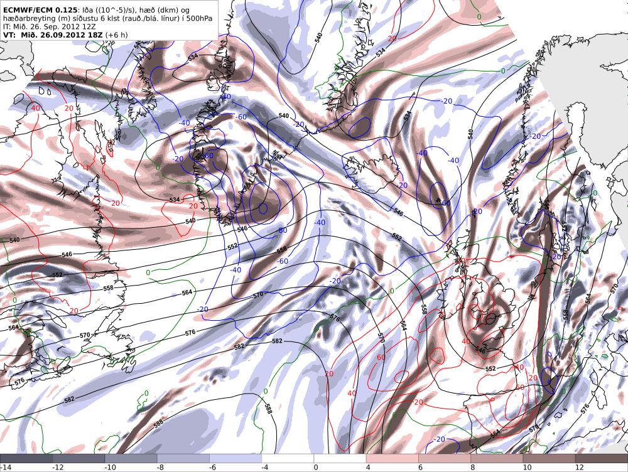The width and height of the screenshot is (628, 472).
Task: Pick the dark brown swatch above 12
Action: pyautogui.click(x=602, y=458)
